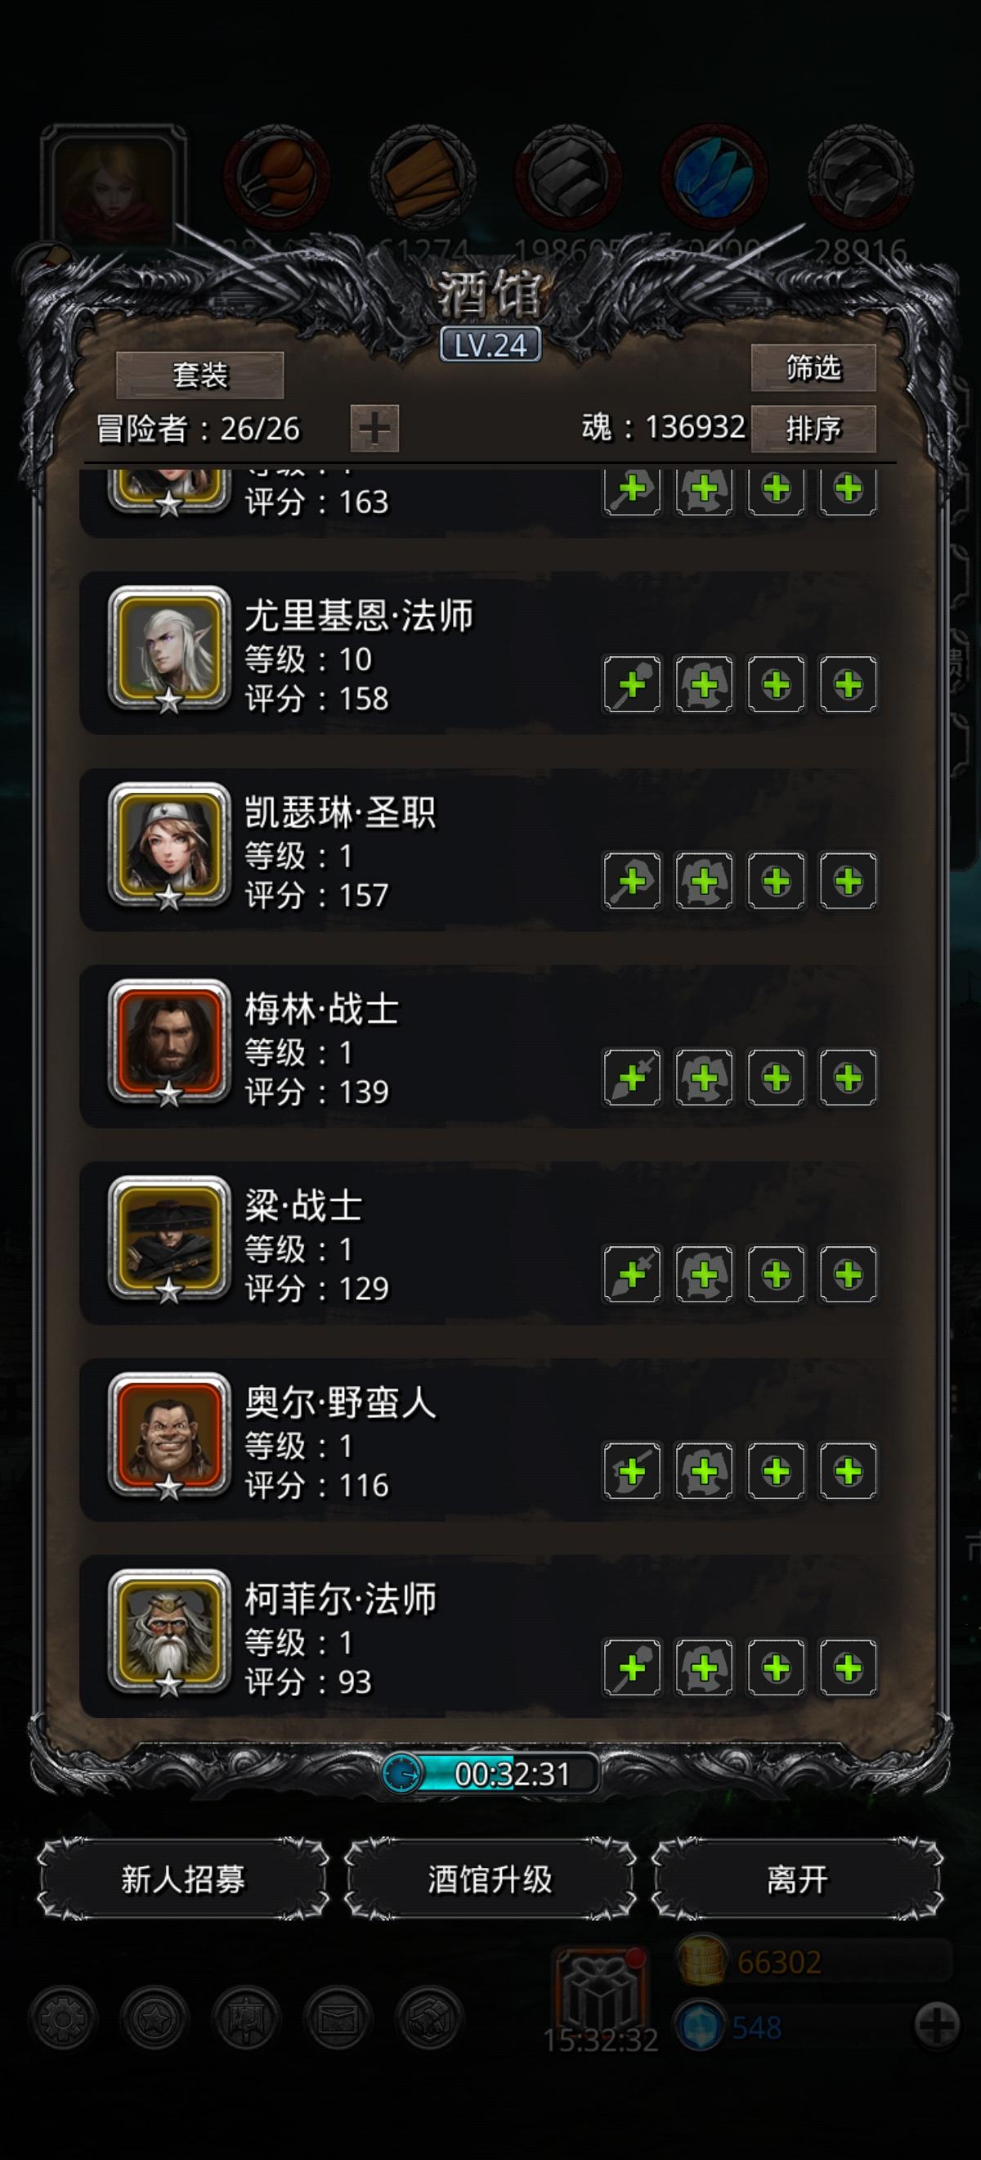Tap the recruit refresh timer bar
The image size is (981, 2160).
tap(490, 1774)
